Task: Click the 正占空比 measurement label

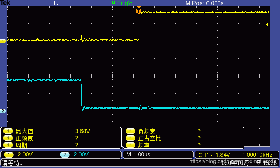Action: (150, 138)
